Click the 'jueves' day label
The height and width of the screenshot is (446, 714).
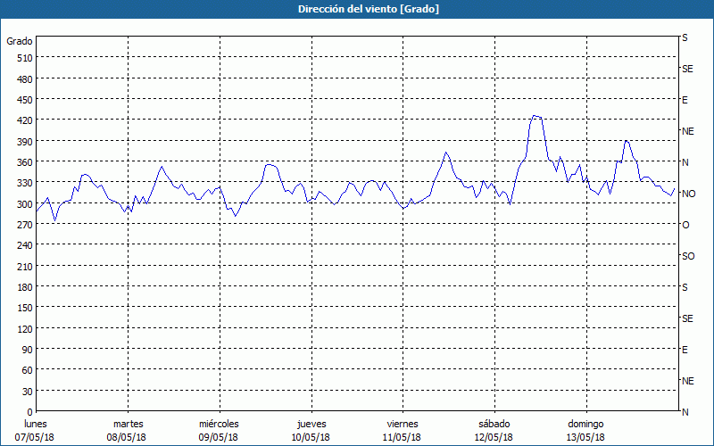[x=311, y=424]
